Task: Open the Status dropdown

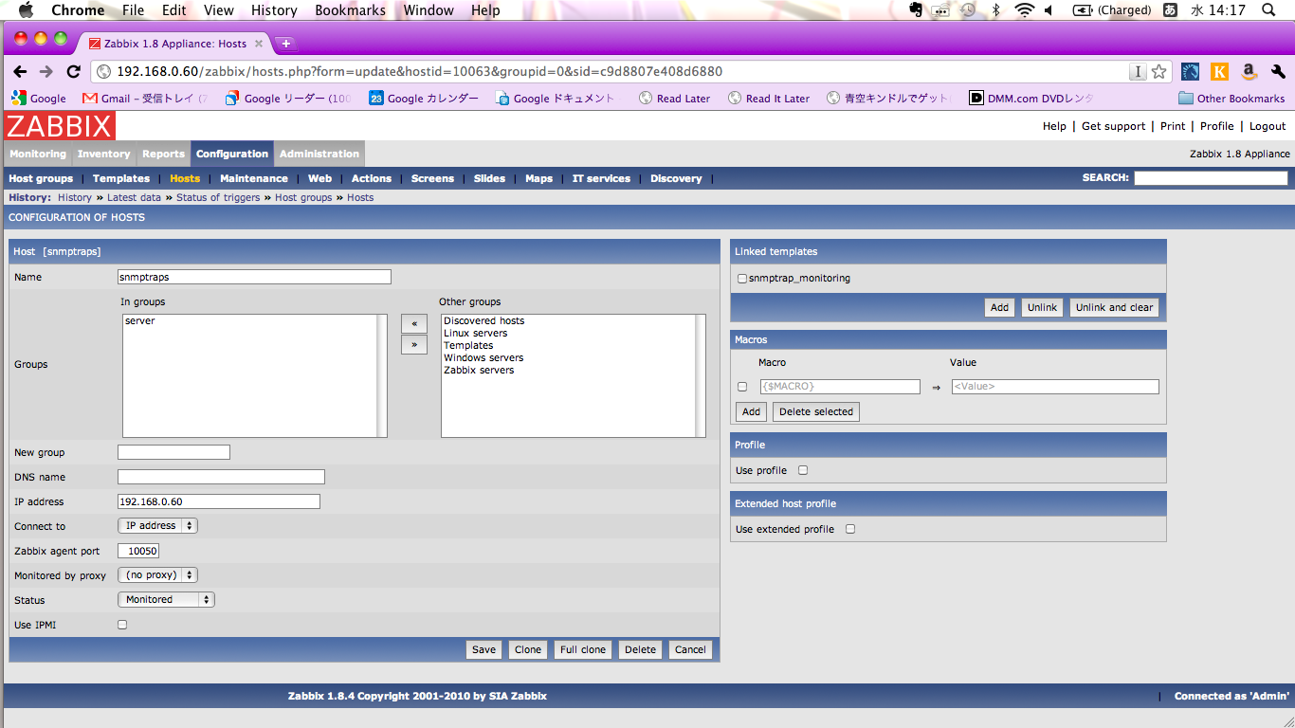Action: [x=166, y=600]
